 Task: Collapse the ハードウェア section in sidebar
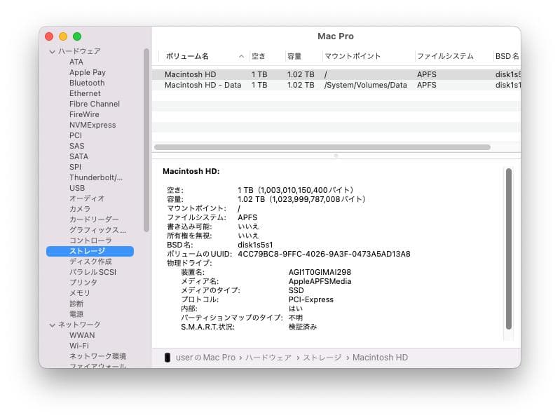click(x=52, y=52)
